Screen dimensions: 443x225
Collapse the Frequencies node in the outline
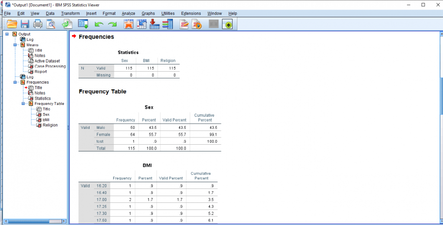[x=15, y=82]
